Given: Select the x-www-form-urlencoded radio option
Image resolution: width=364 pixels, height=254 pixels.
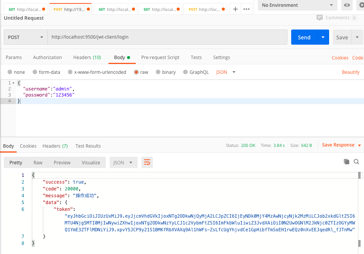Looking at the screenshot, I should click(70, 72).
